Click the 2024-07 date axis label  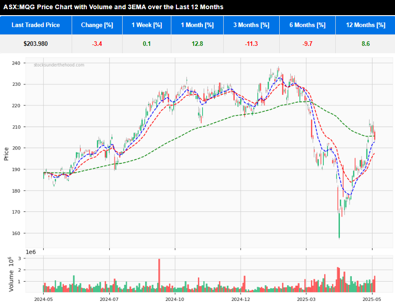[109, 299]
